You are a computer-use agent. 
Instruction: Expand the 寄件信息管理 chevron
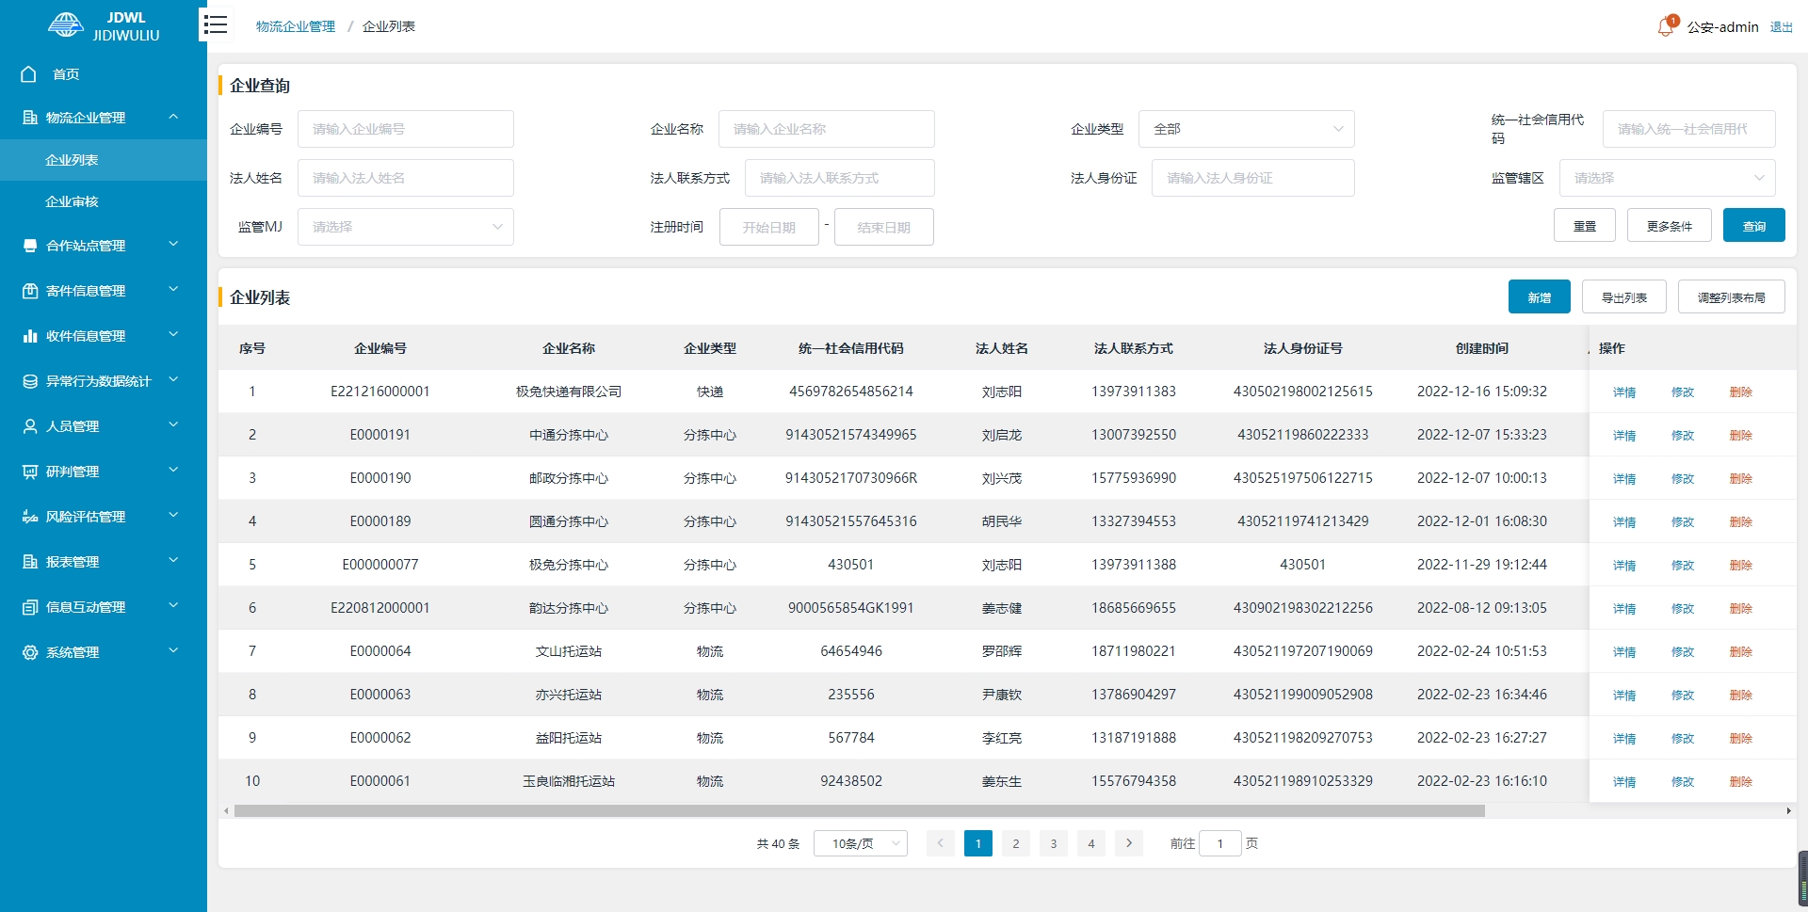coord(173,290)
